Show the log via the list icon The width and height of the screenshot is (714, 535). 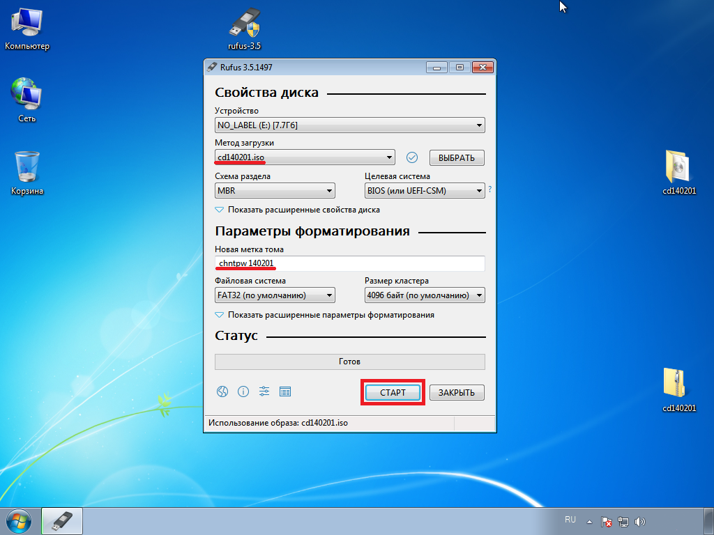point(284,391)
